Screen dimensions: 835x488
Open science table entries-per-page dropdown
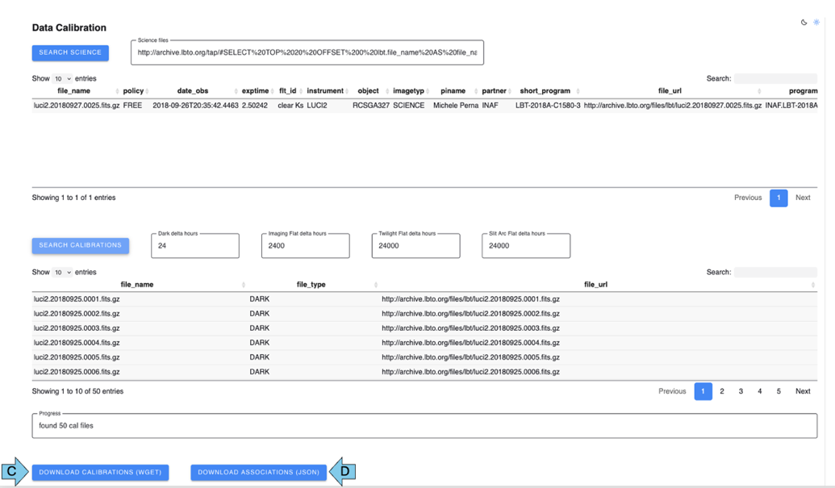point(62,79)
